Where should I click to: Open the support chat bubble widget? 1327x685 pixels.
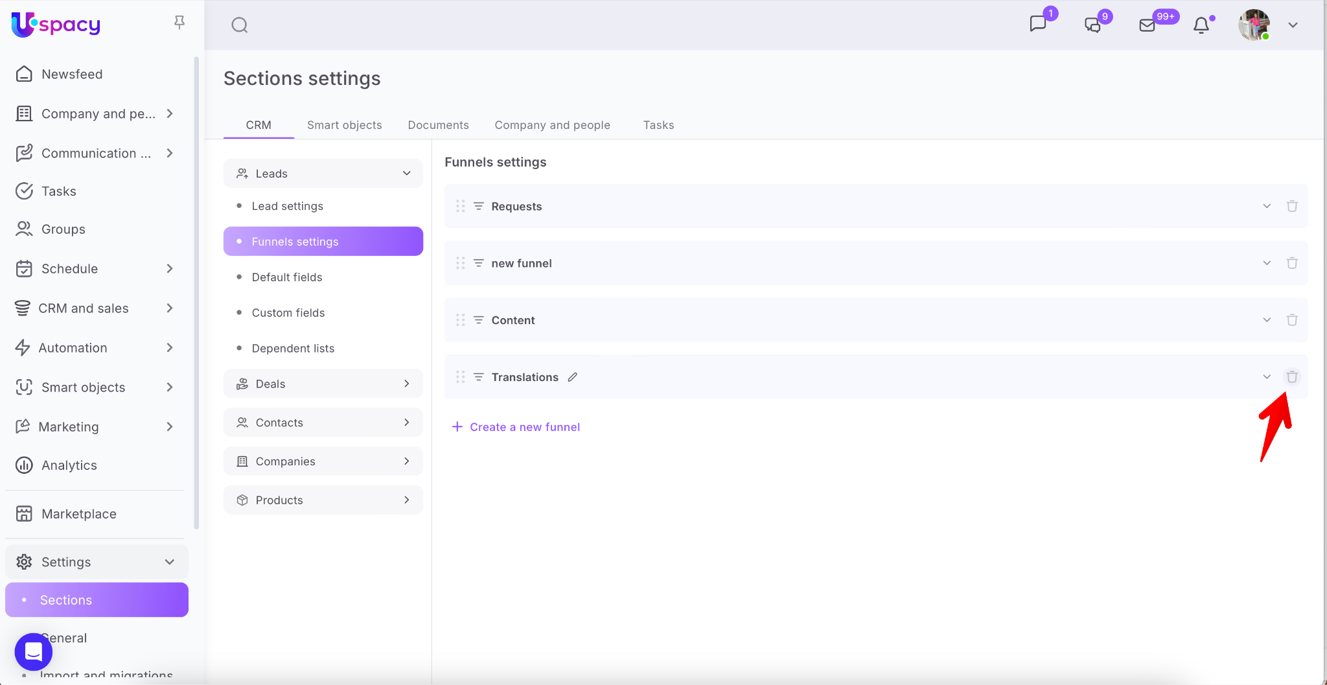(x=34, y=651)
